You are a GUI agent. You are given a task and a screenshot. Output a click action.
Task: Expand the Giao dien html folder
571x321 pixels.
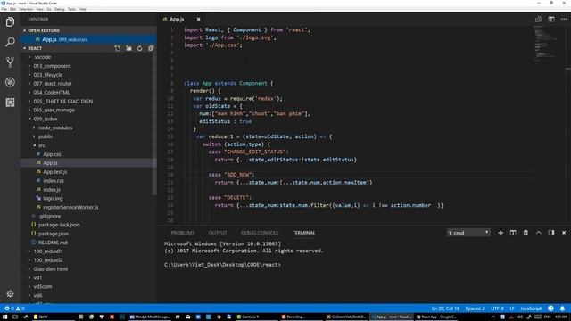50,269
